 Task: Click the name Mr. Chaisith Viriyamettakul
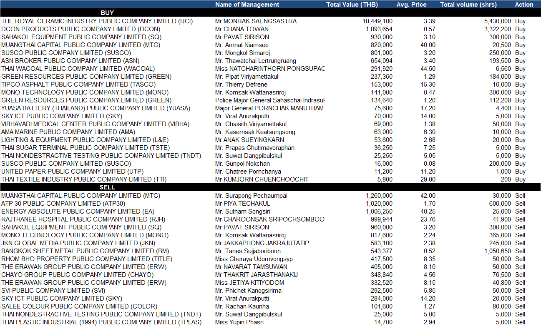point(251,124)
